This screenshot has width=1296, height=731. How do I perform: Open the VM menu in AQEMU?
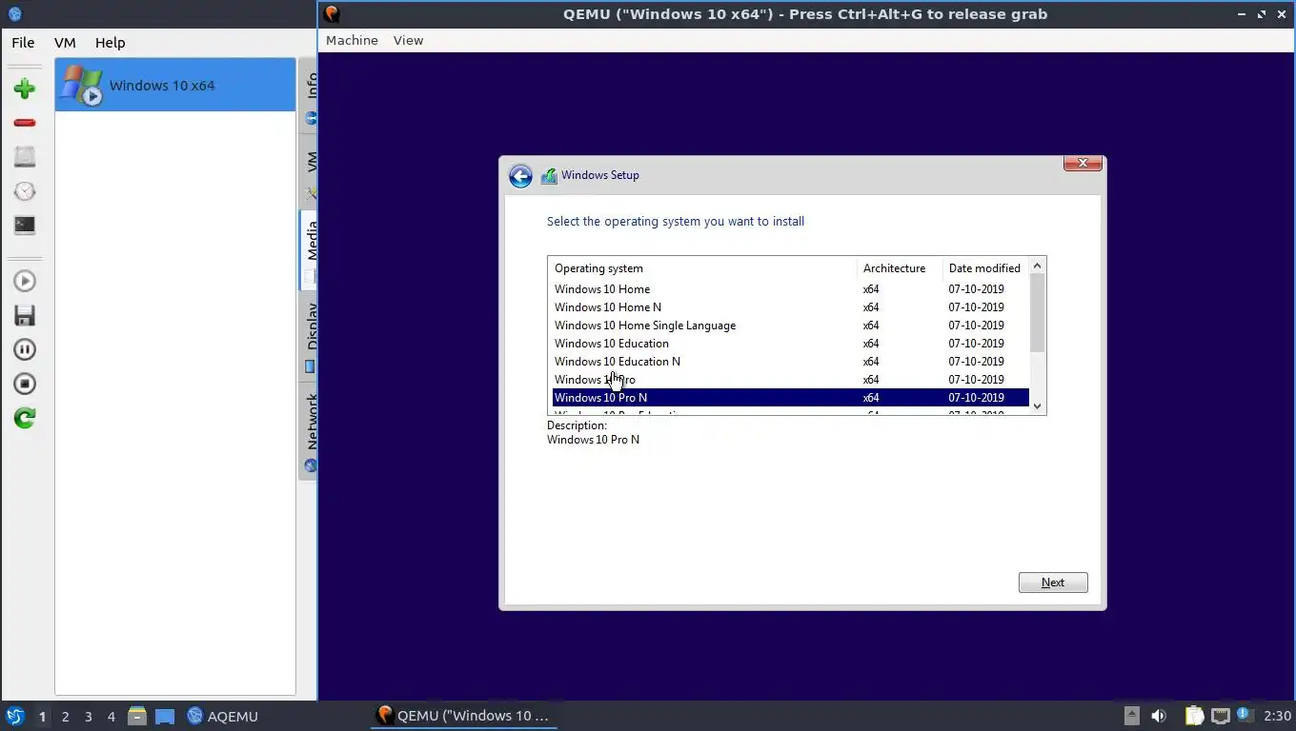tap(65, 43)
